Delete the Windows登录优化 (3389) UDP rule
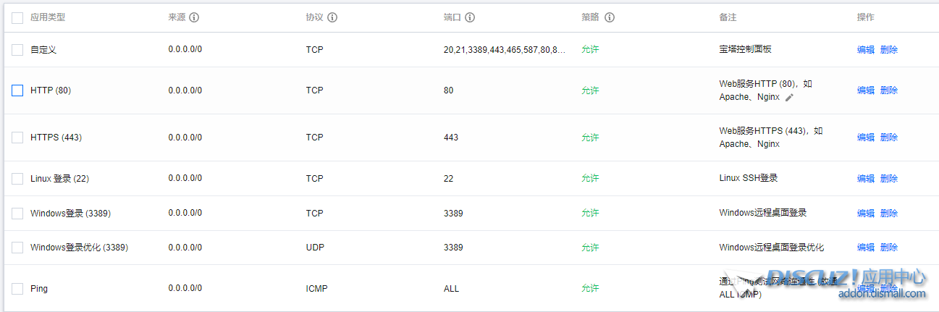Image resolution: width=939 pixels, height=312 pixels. point(889,248)
